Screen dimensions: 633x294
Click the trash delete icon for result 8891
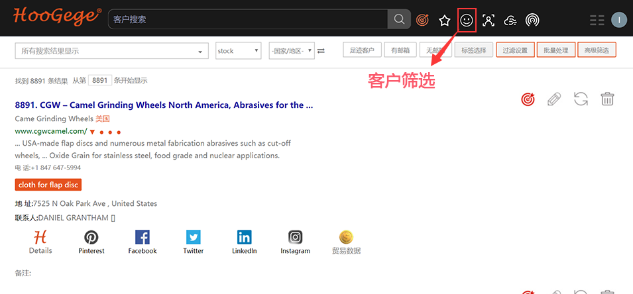tap(608, 99)
